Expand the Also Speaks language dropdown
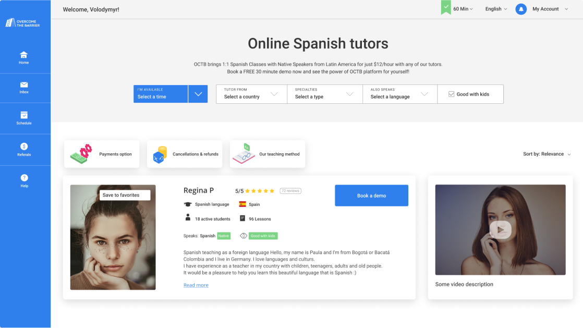This screenshot has height=328, width=583. tap(399, 94)
